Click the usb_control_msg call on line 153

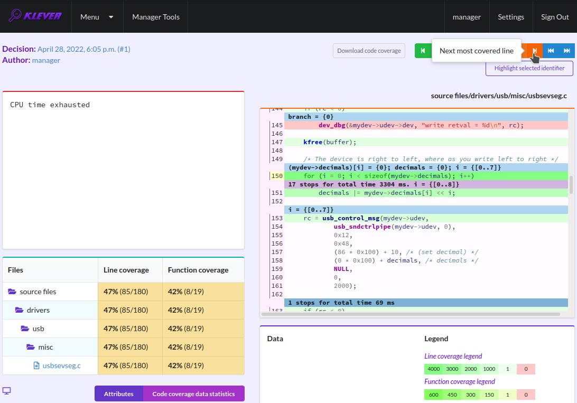351,218
